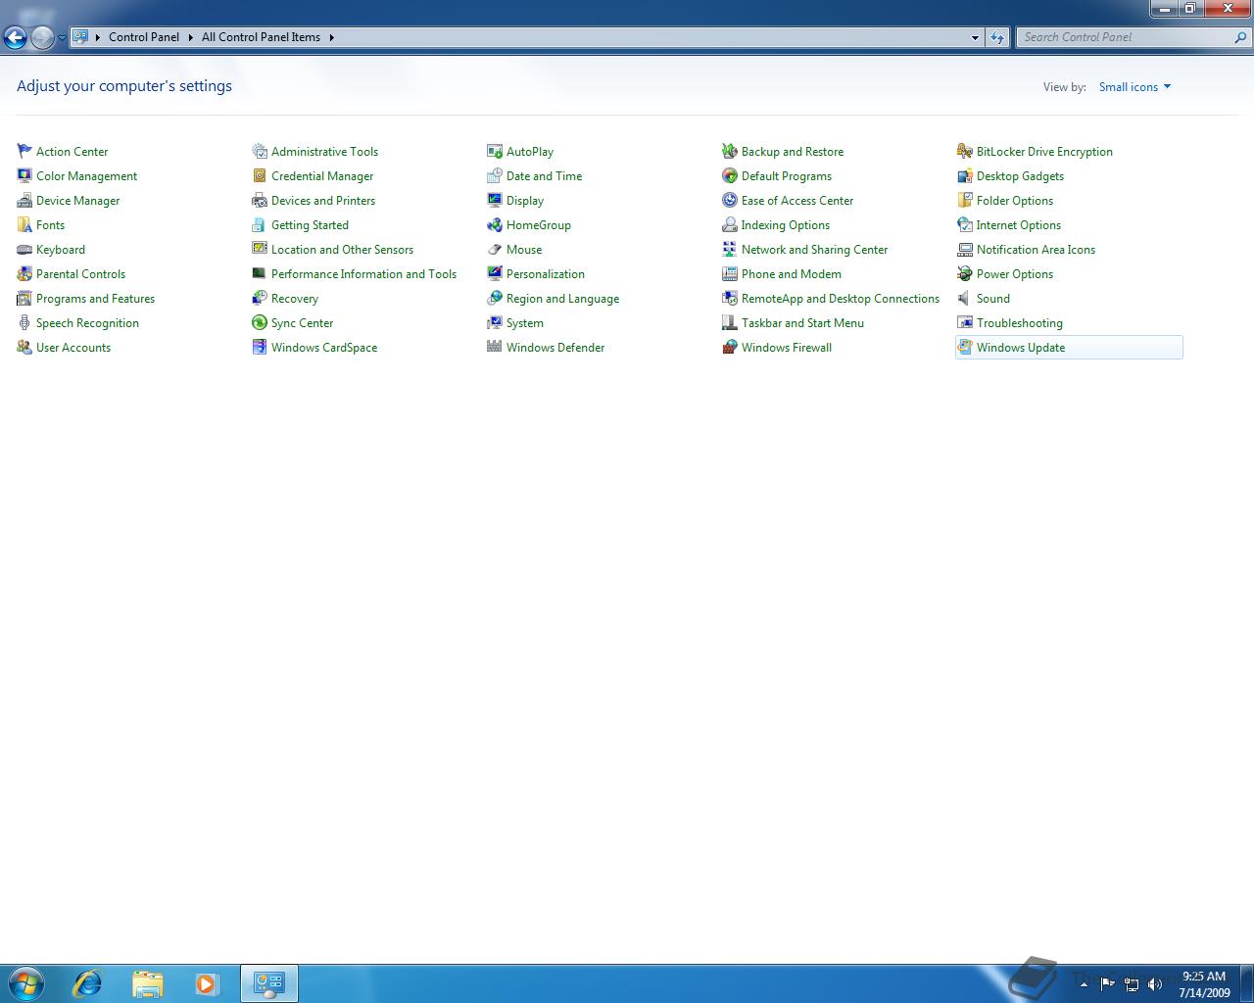This screenshot has width=1254, height=1003.
Task: Click the User Accounts icon
Action: pyautogui.click(x=24, y=347)
